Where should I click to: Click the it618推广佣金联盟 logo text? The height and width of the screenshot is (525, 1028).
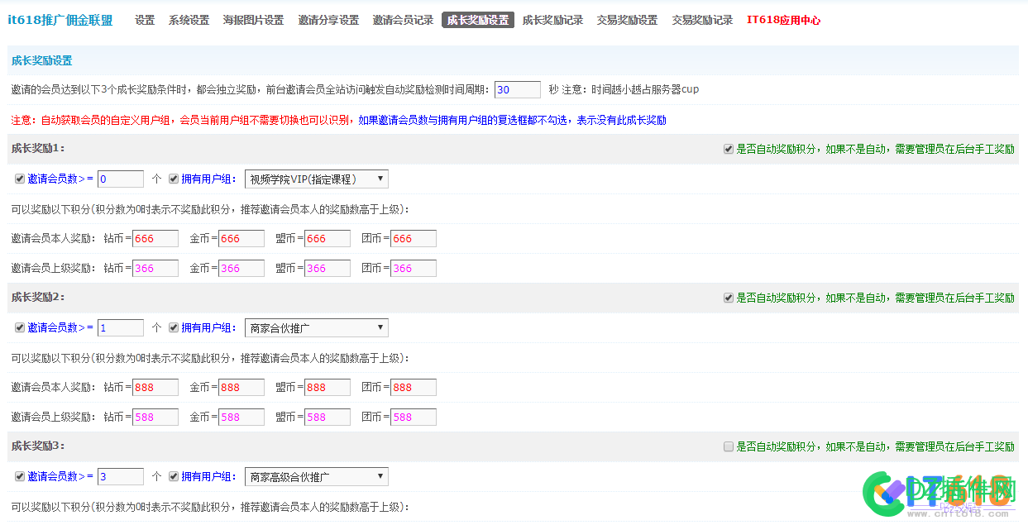tap(60, 19)
